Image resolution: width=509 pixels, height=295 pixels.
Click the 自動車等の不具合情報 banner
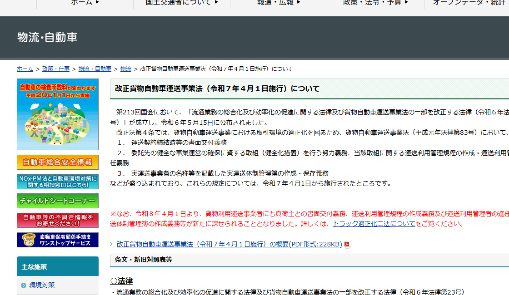pos(58,220)
